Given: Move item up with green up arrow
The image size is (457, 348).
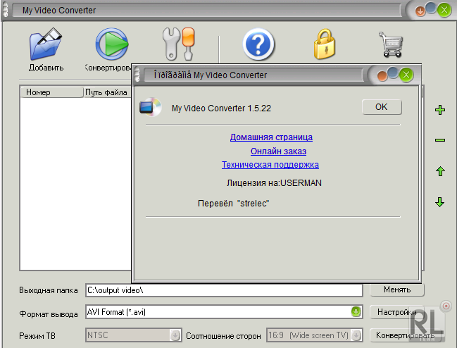Looking at the screenshot, I should click(x=440, y=171).
